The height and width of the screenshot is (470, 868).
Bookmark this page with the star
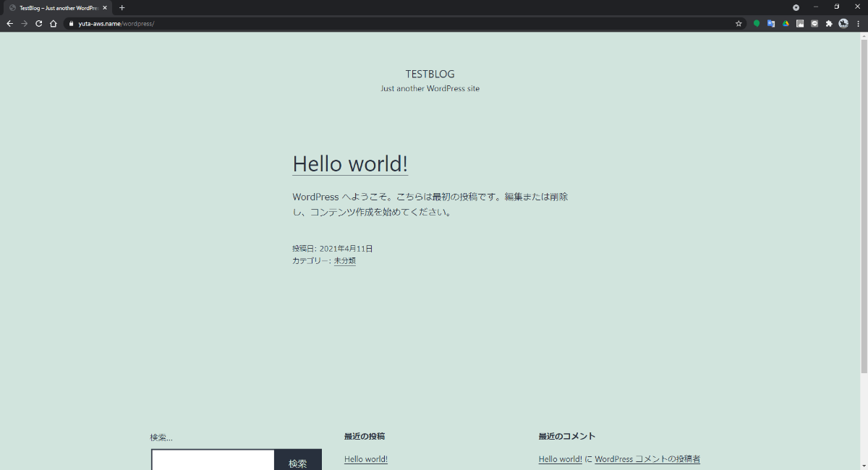click(x=739, y=23)
